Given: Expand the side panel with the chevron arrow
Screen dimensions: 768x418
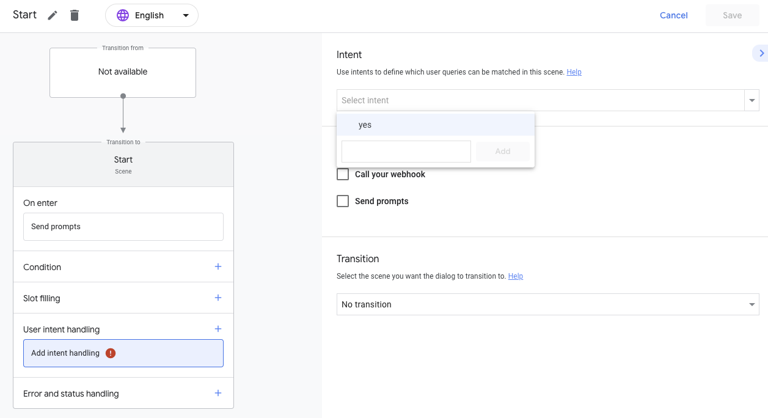Looking at the screenshot, I should [x=761, y=54].
